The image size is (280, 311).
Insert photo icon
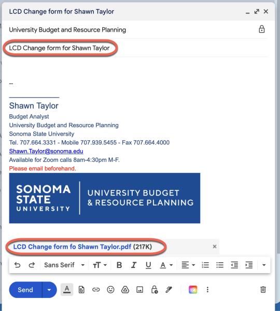pos(140,290)
